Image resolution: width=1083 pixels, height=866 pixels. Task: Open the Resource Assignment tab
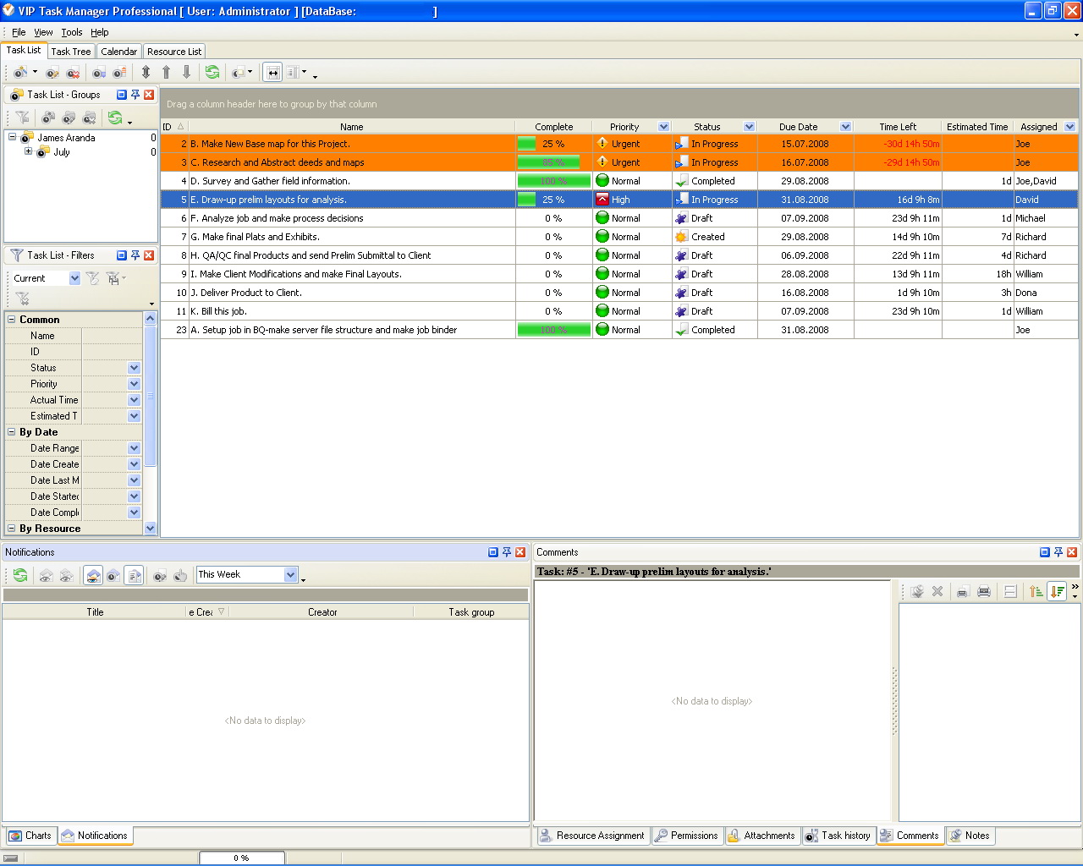coord(592,836)
